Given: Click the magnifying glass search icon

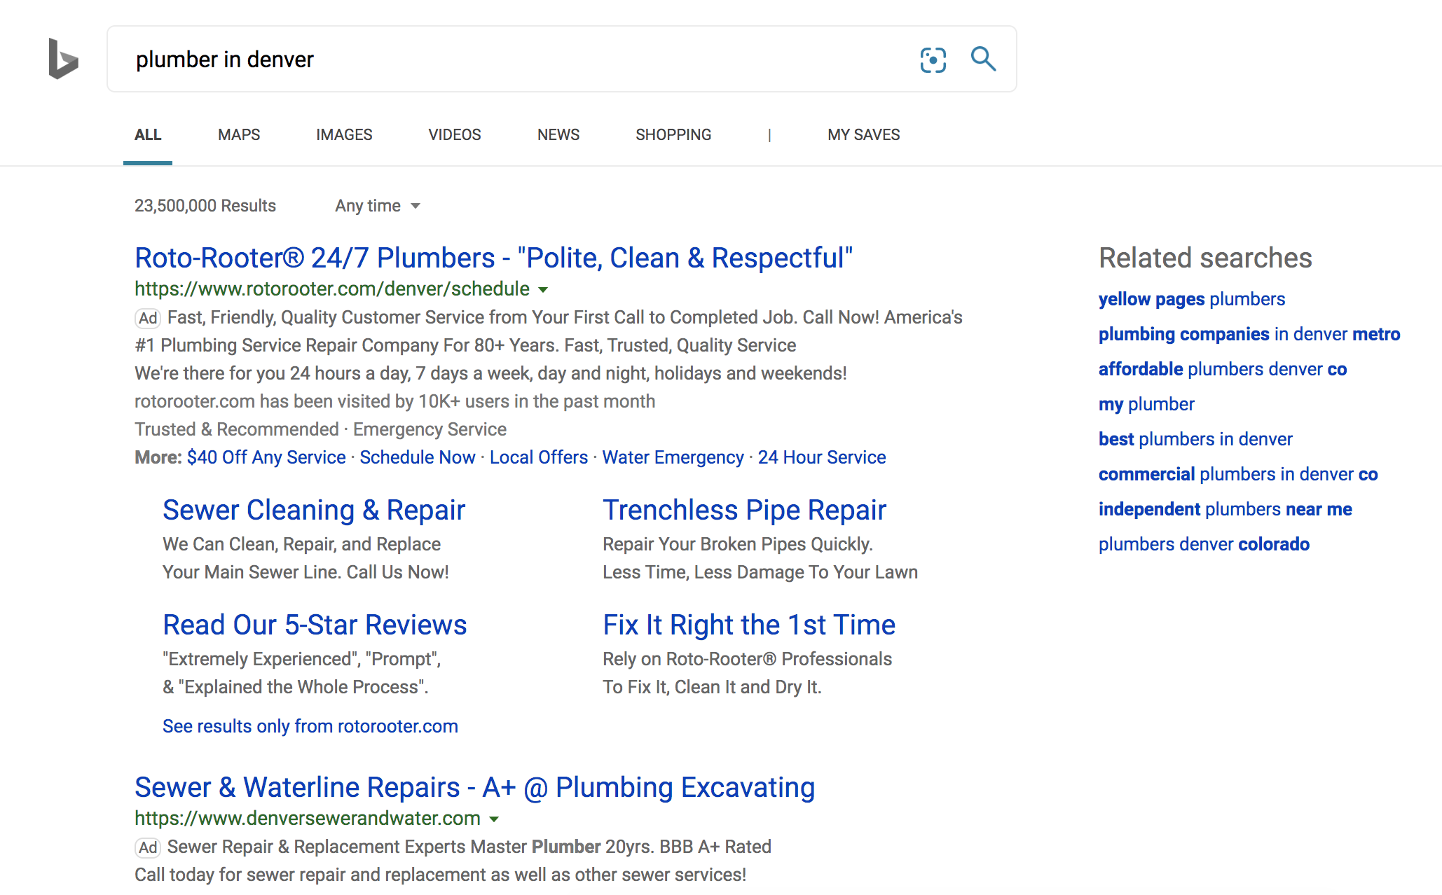Looking at the screenshot, I should (983, 59).
